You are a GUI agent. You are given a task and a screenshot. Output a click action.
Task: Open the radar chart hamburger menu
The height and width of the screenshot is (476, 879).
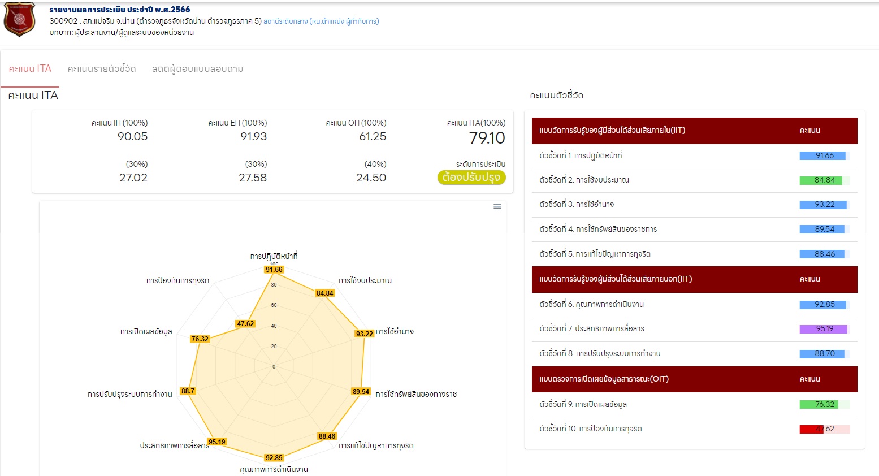[497, 206]
